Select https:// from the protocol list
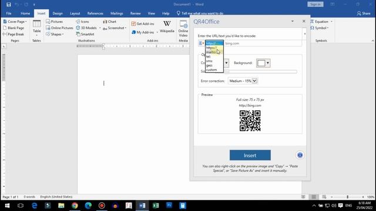Image resolution: width=376 pixels, height=211 pixels. (214, 47)
